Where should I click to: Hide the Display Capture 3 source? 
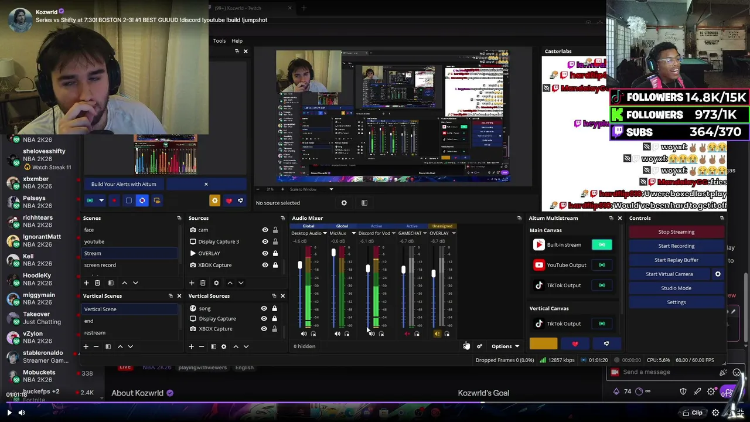click(265, 241)
